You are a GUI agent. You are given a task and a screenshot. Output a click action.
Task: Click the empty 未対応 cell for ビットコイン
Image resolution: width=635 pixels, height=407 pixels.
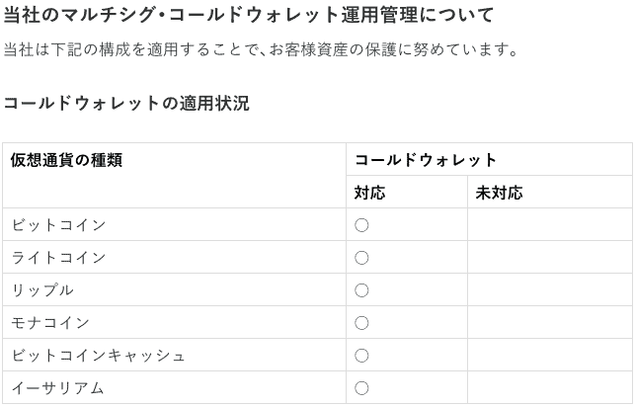pos(550,225)
